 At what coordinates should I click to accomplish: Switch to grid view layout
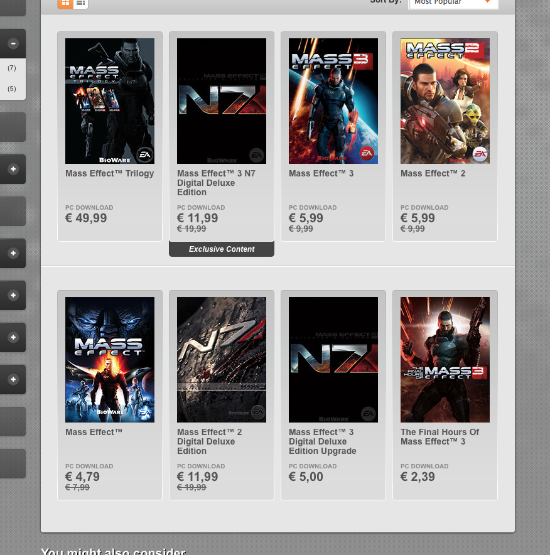coord(65,3)
